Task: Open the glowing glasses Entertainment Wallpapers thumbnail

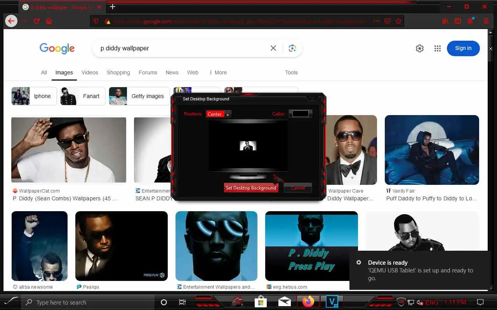Action: pyautogui.click(x=216, y=246)
